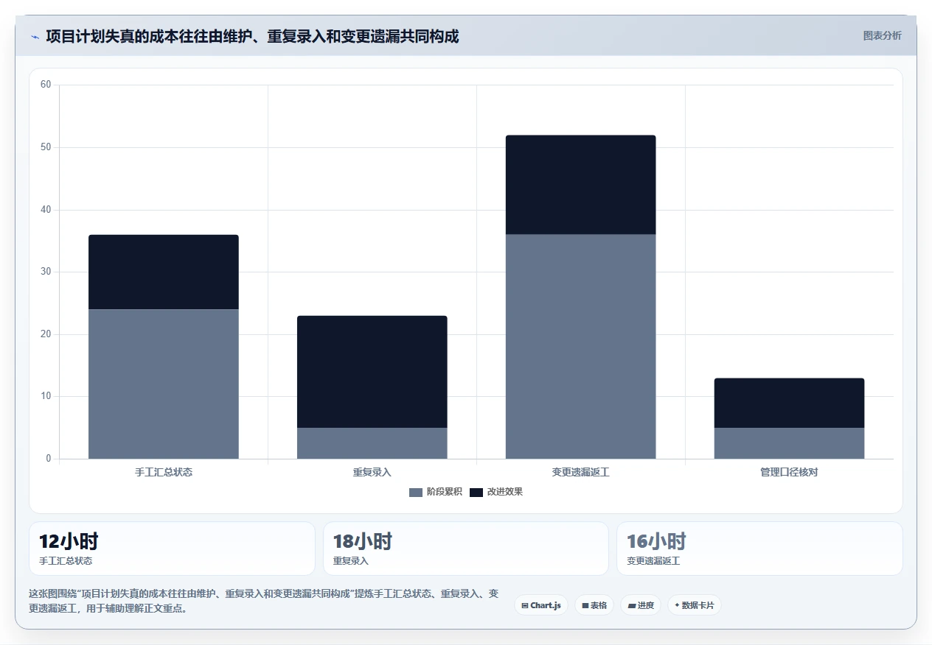Click the 重复录入 x-axis label
Viewport: 932px width, 645px height.
click(372, 472)
